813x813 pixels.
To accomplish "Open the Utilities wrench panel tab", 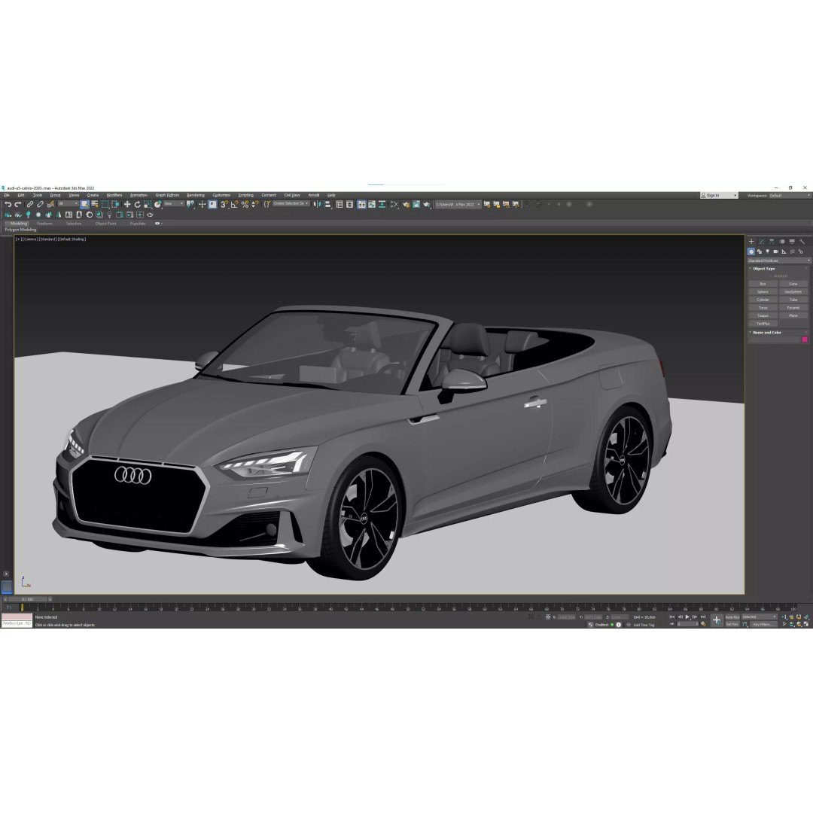I will pos(802,242).
